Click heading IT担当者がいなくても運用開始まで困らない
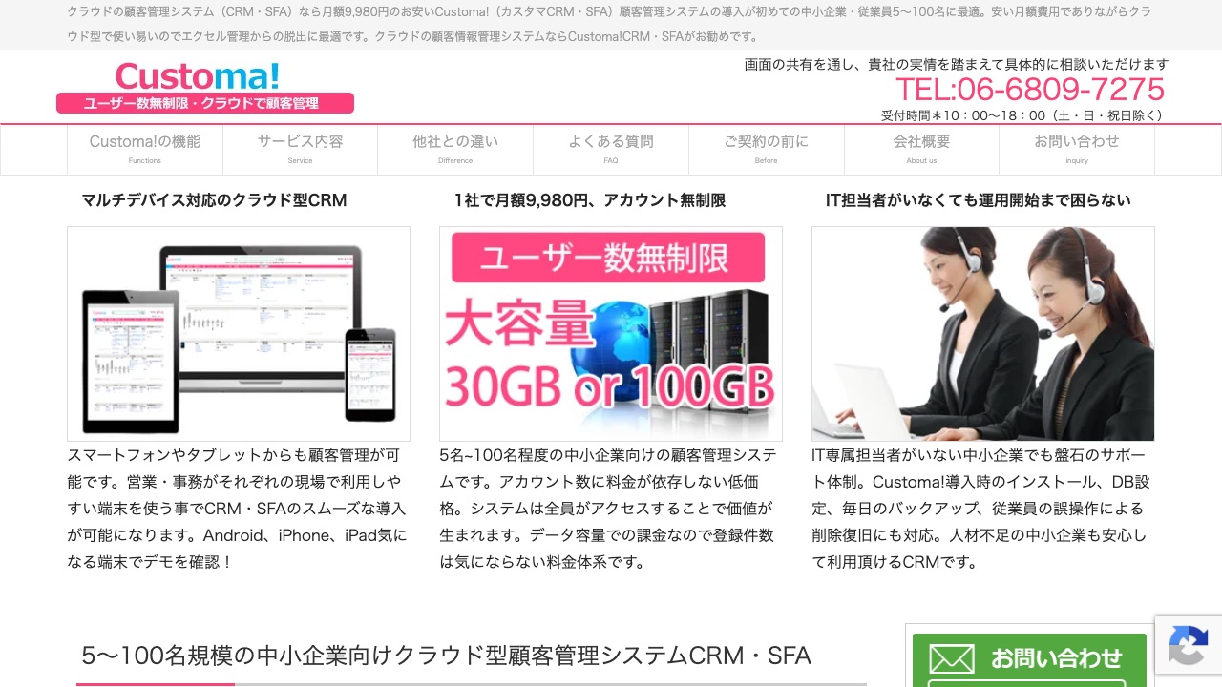Screen dimensions: 1222x687 point(979,200)
